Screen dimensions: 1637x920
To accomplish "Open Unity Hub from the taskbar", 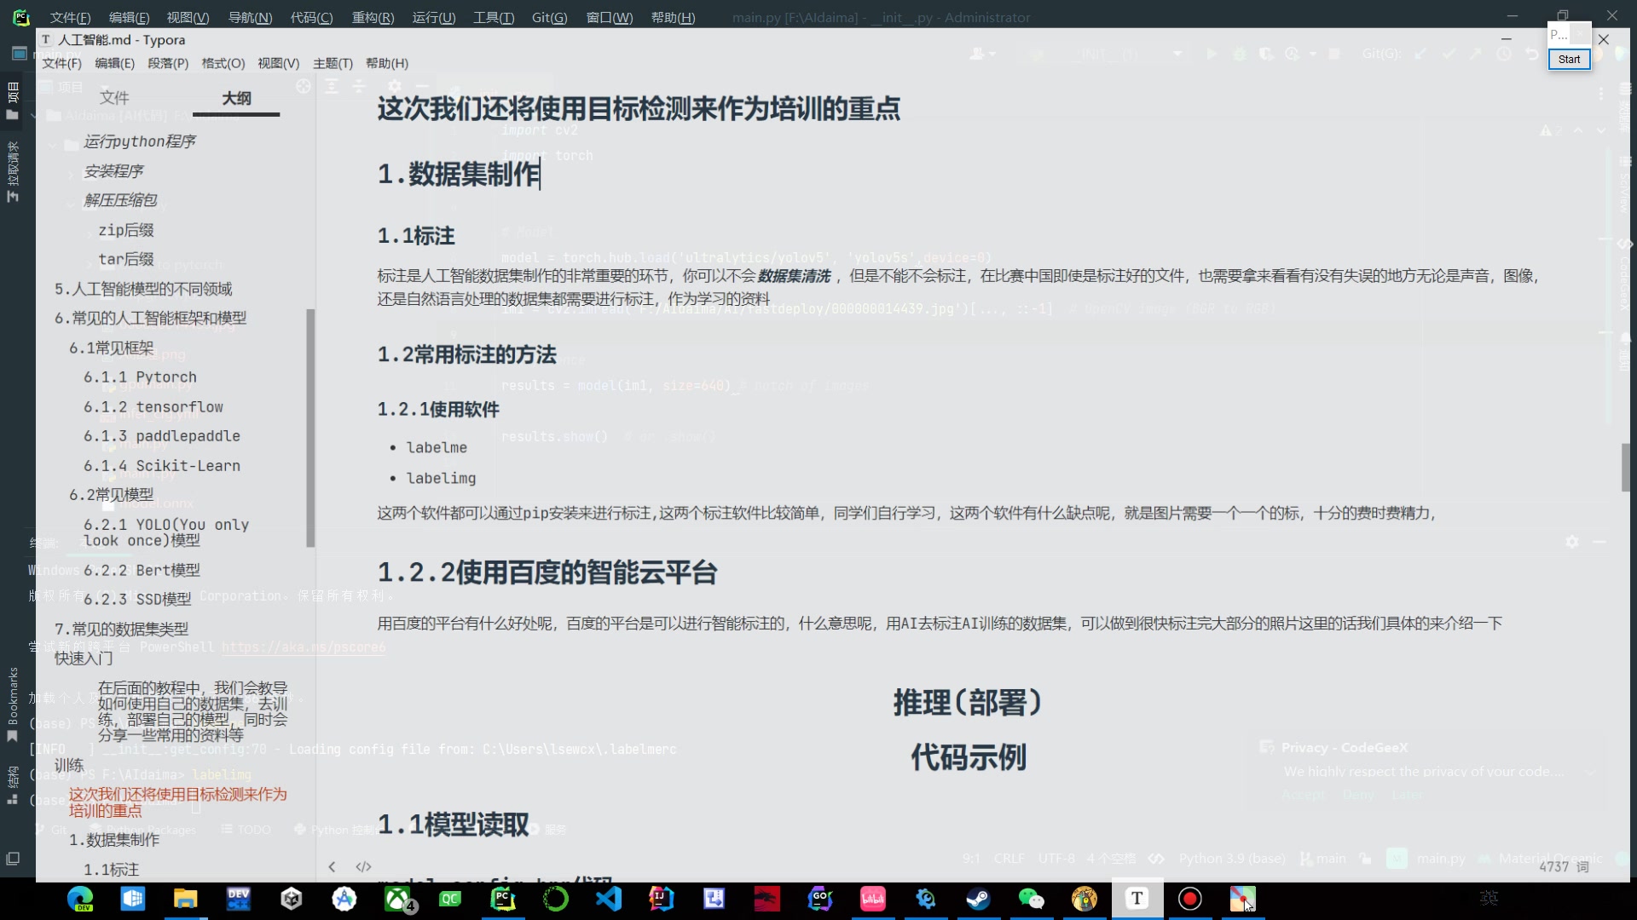I will [292, 899].
